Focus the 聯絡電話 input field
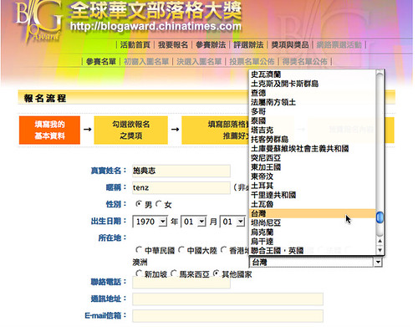Image resolution: width=418 pixels, height=327 pixels. [x=181, y=283]
